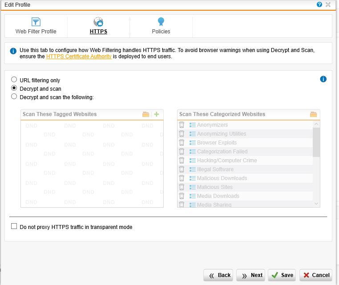
Task: Click list icon next to Malicious Downloads
Action: coord(193,178)
